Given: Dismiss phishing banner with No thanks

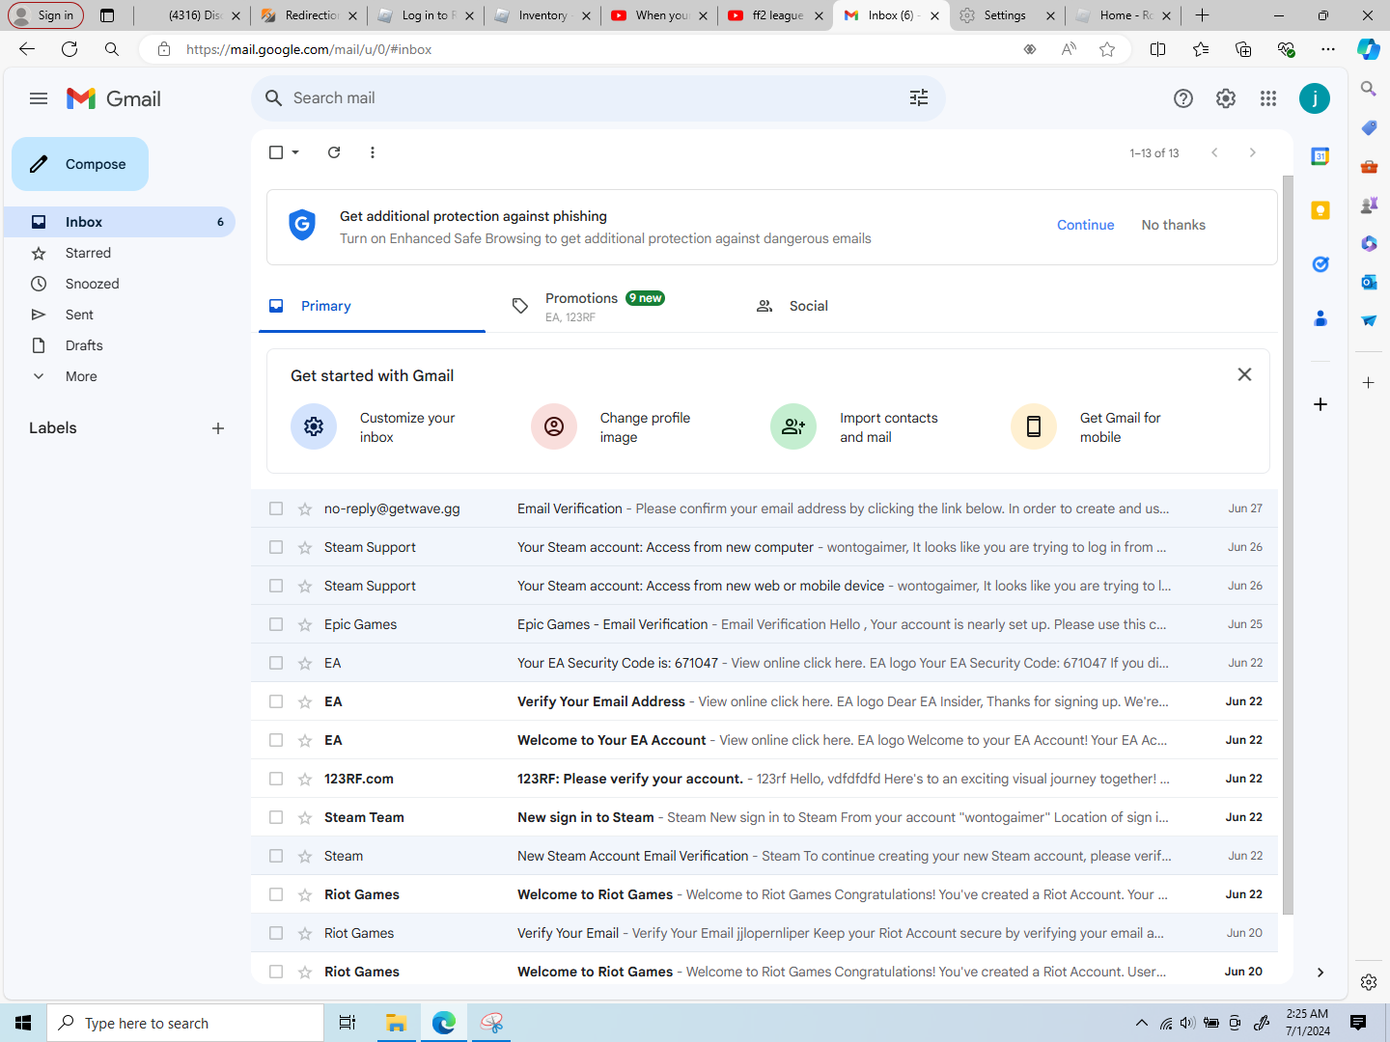Looking at the screenshot, I should (1174, 225).
